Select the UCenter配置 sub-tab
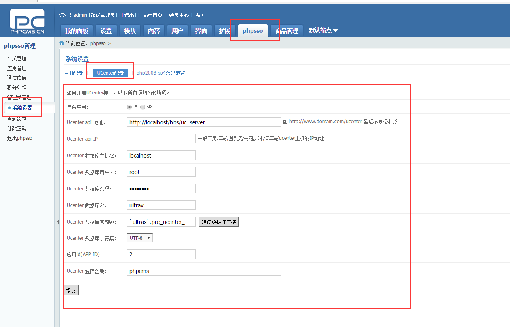Screen dimensions: 510x327 (x=111, y=73)
